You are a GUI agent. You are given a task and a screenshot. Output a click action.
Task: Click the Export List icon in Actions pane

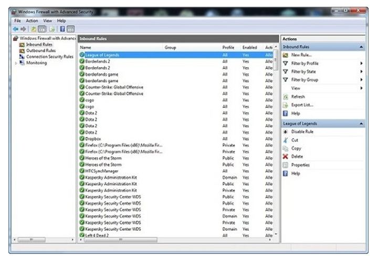(286, 105)
